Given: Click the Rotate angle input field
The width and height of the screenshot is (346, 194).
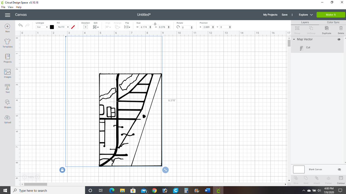Looking at the screenshot, I should (x=187, y=27).
